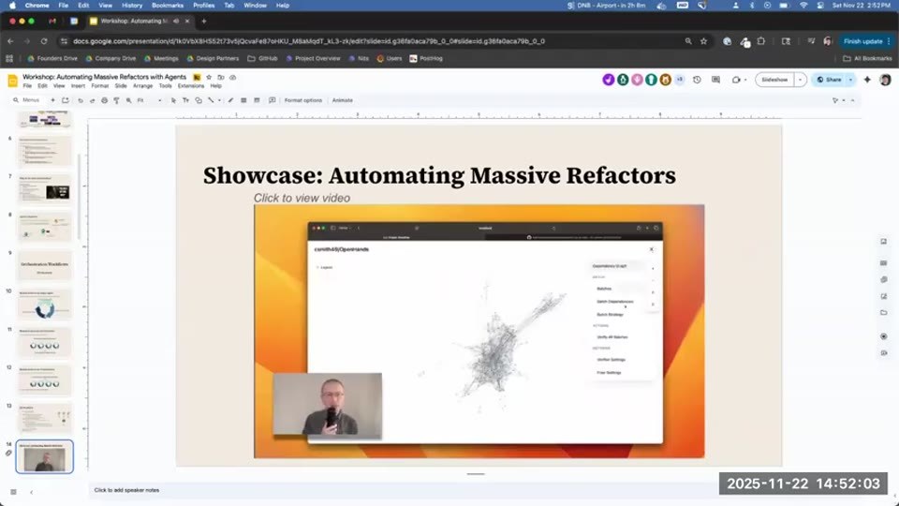Select the paint format tool
Image resolution: width=899 pixels, height=506 pixels.
pos(116,100)
